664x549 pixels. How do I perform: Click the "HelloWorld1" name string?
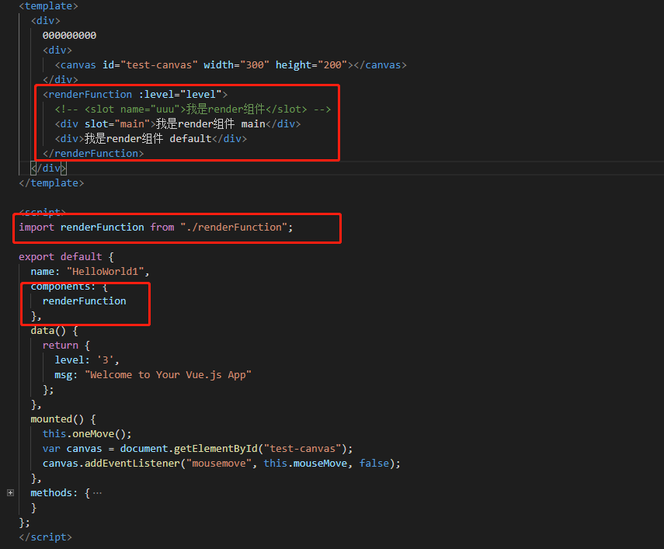pos(106,271)
